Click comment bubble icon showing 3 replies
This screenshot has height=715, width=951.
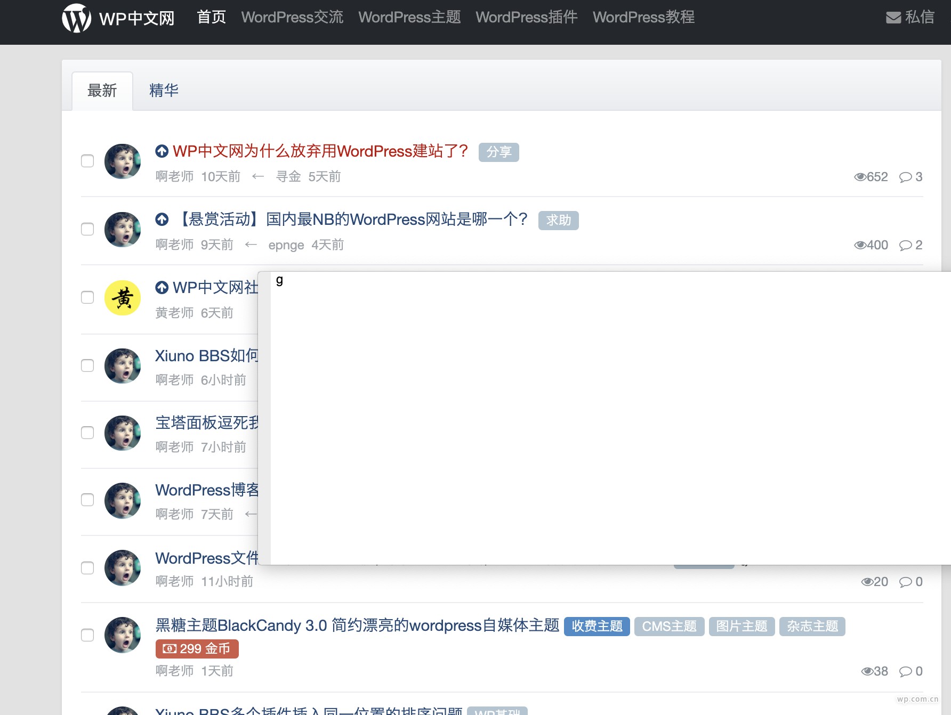coord(905,177)
